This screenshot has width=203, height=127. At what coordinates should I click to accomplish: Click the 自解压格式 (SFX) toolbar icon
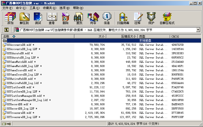[x=167, y=18]
